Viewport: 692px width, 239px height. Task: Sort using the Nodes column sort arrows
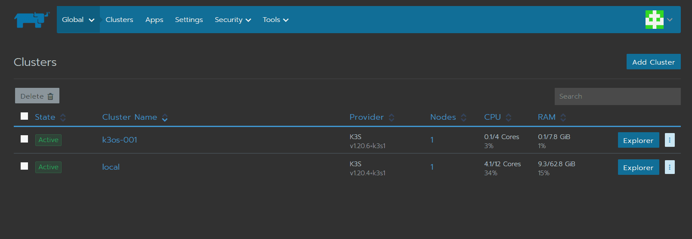click(463, 118)
